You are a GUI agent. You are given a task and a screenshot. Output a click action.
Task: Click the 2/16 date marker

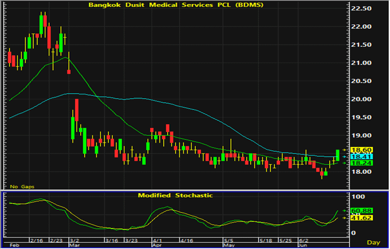(37, 241)
